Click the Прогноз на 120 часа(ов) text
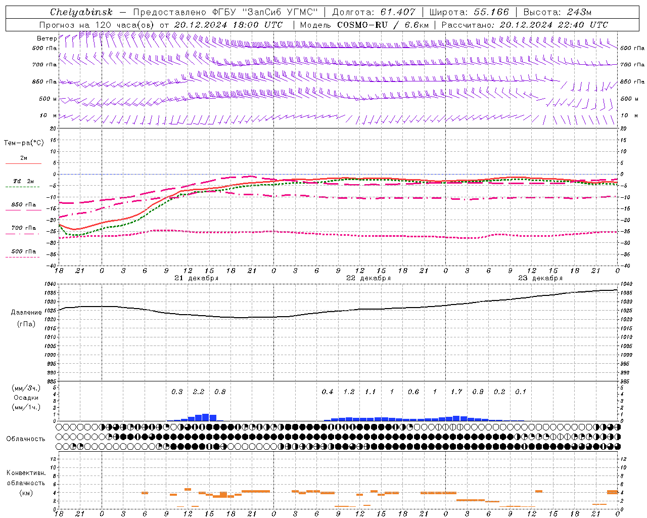Image resolution: width=647 pixels, height=518 pixels. tap(97, 25)
